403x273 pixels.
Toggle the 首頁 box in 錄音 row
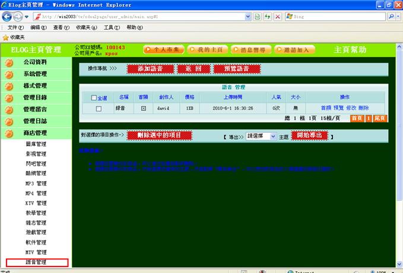[x=143, y=108]
